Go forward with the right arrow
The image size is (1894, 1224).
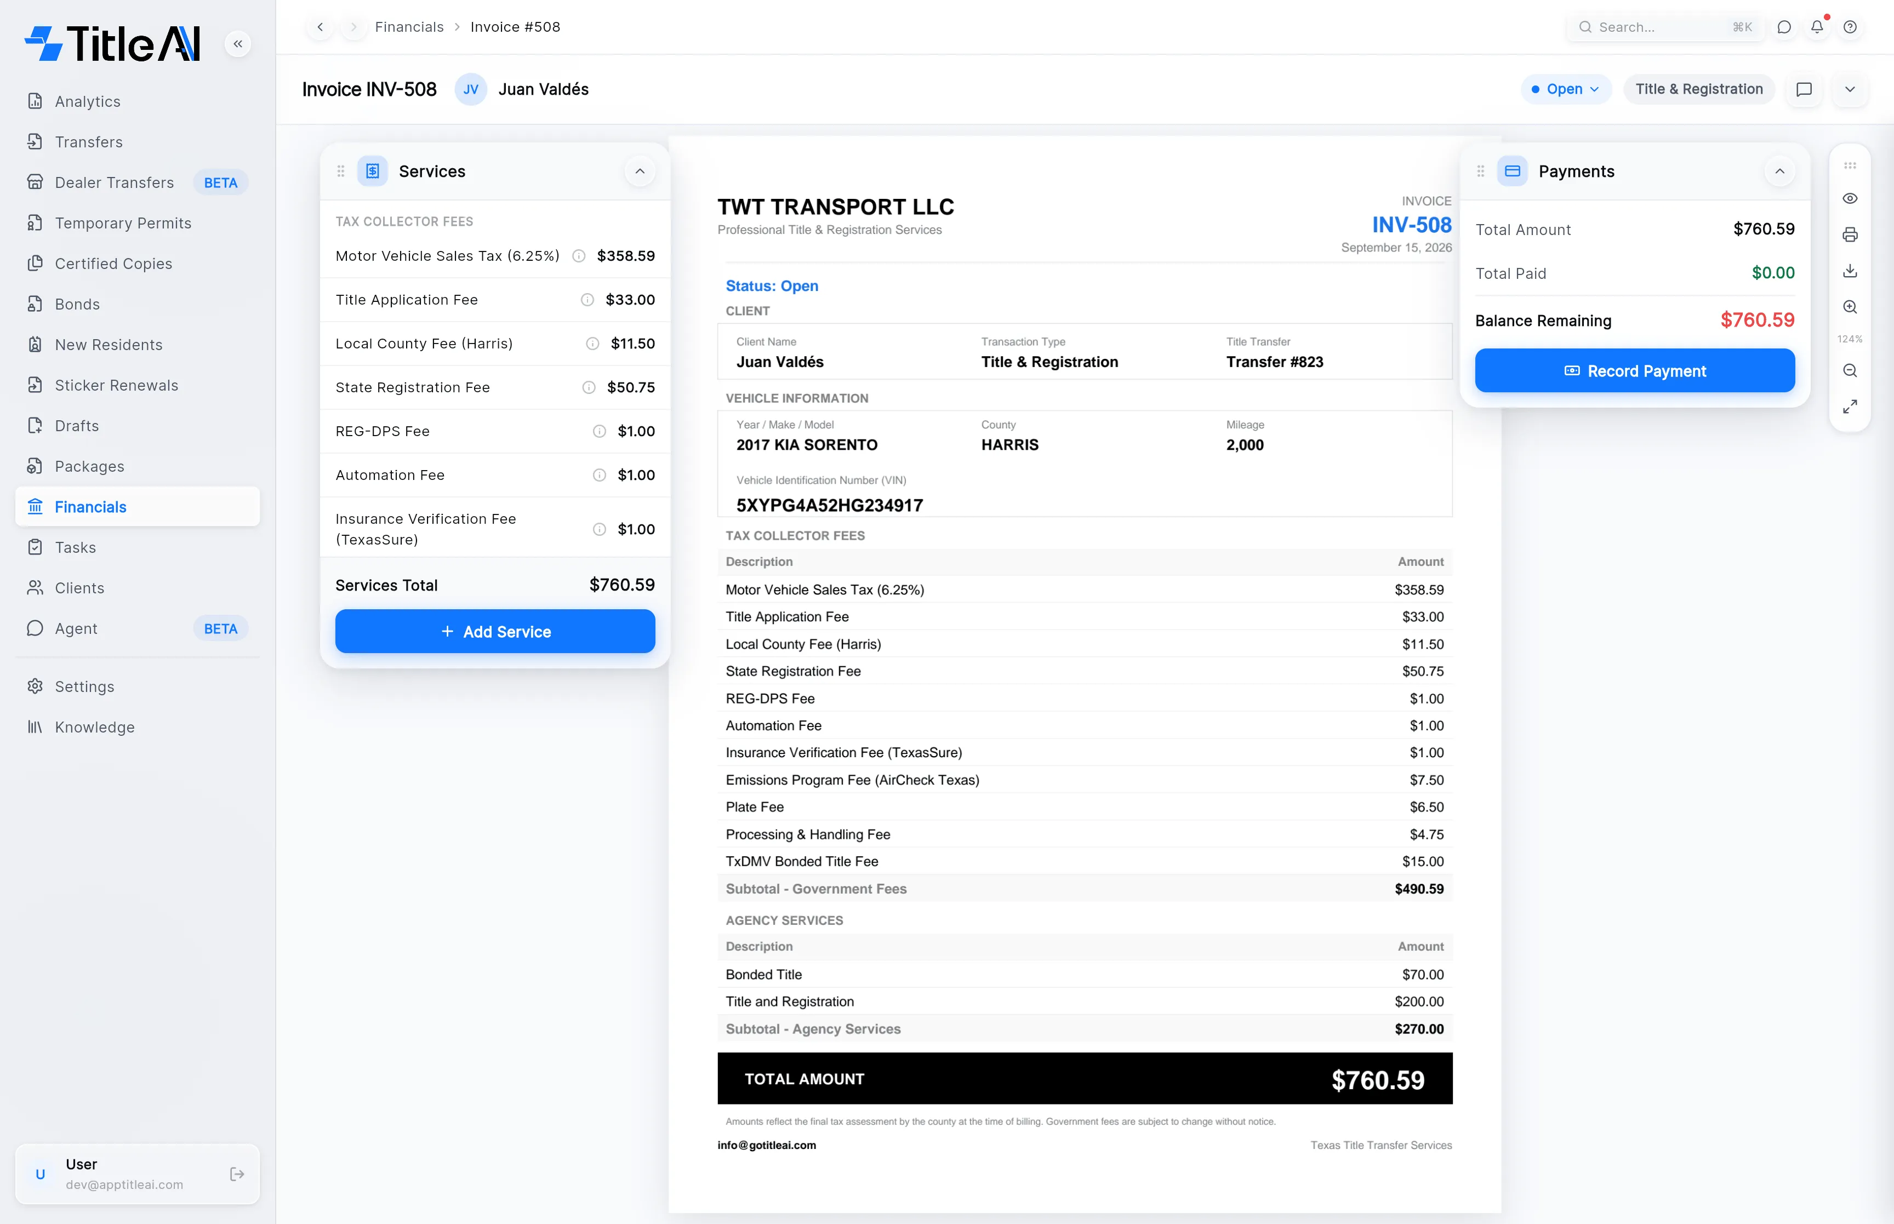point(353,27)
